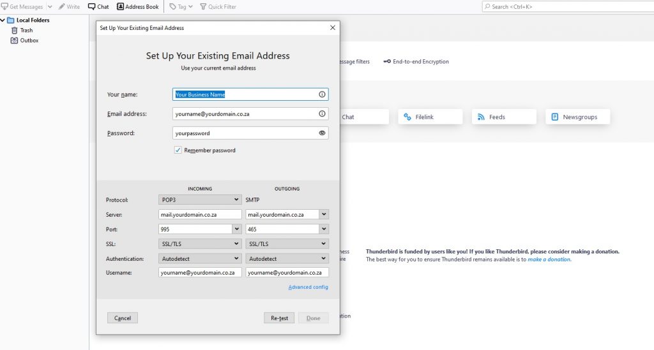The image size is (654, 350).
Task: Open incoming Port 995 dropdown arrow
Action: (236, 229)
